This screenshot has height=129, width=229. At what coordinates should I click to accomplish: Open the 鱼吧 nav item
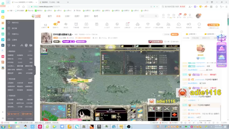click(96, 16)
